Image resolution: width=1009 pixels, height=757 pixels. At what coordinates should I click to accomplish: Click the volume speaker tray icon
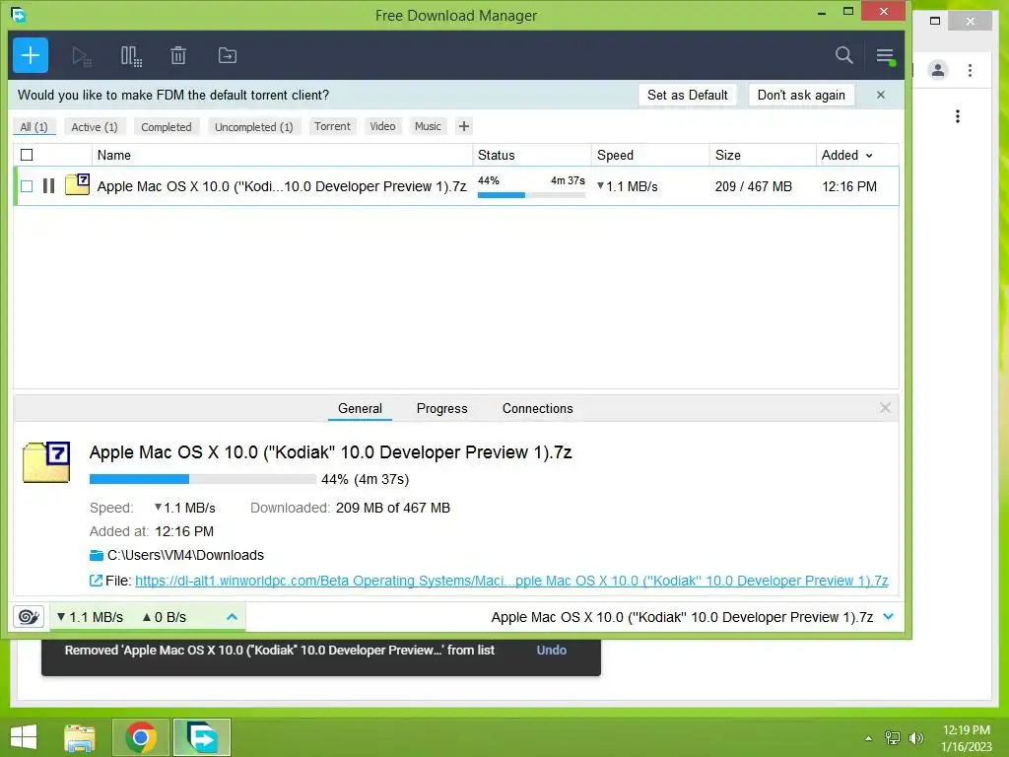[x=916, y=738]
